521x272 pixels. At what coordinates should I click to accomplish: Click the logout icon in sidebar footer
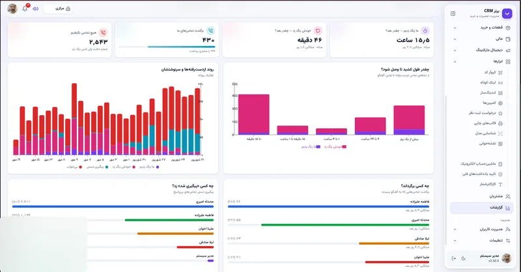[453, 258]
